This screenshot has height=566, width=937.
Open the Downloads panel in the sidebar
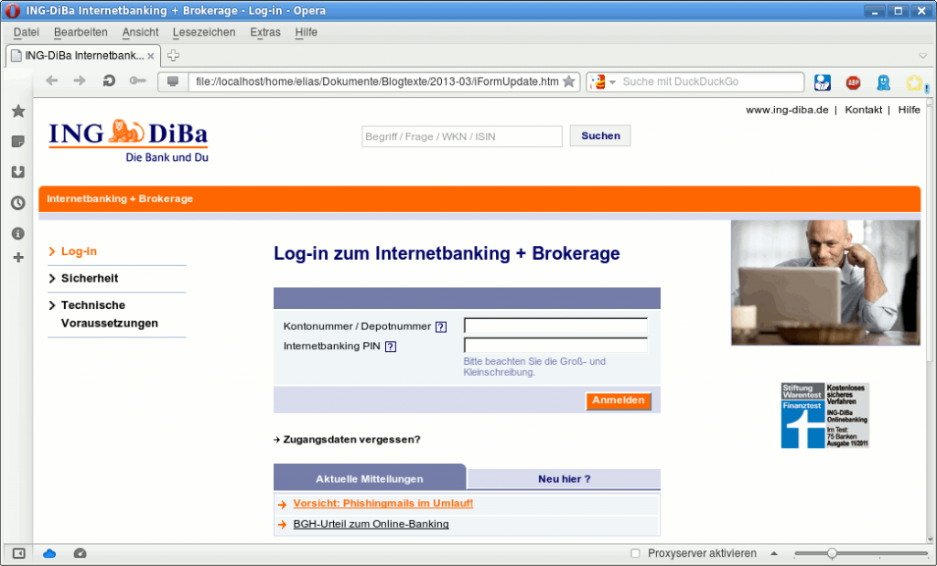coord(18,172)
